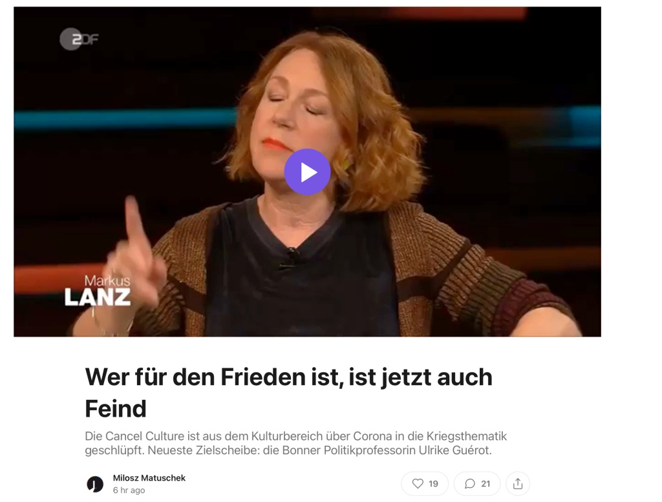The image size is (662, 502).
Task: Click the "6 hr ago" timestamp
Action: click(x=129, y=490)
